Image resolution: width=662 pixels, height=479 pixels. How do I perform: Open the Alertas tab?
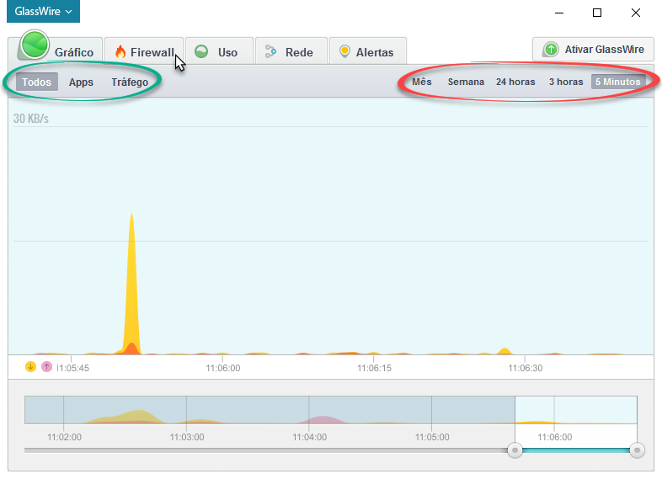pos(368,51)
